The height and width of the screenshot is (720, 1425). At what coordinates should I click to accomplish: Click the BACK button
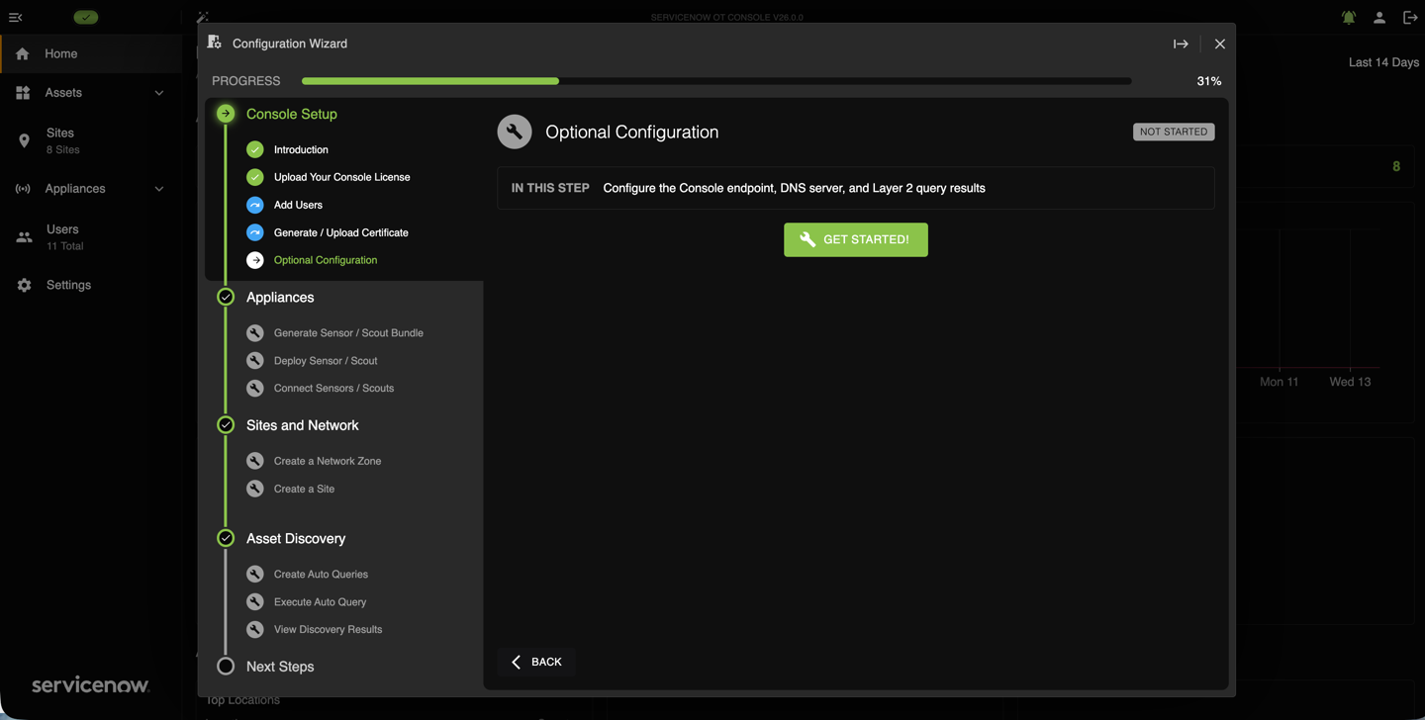pos(537,662)
